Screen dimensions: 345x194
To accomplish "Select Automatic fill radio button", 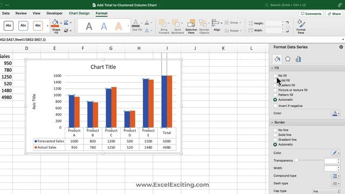I will pyautogui.click(x=275, y=100).
